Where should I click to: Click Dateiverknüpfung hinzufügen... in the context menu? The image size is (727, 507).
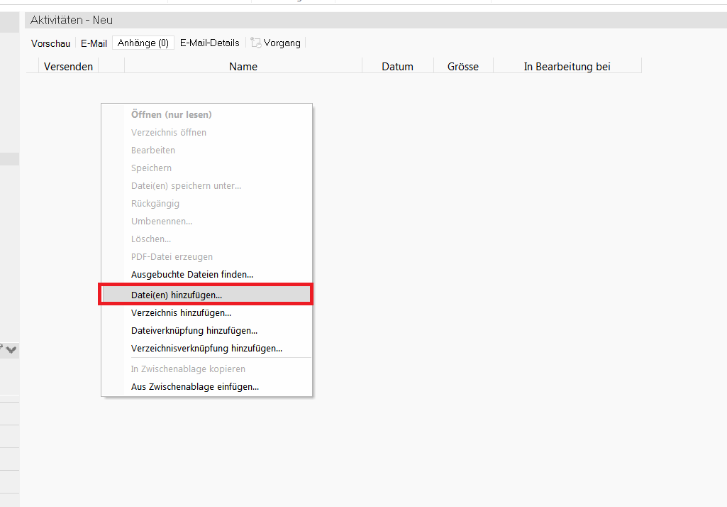194,330
